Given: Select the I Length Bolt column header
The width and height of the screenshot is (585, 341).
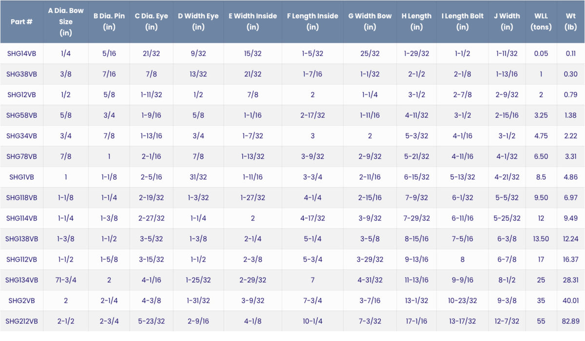Looking at the screenshot, I should tap(462, 21).
